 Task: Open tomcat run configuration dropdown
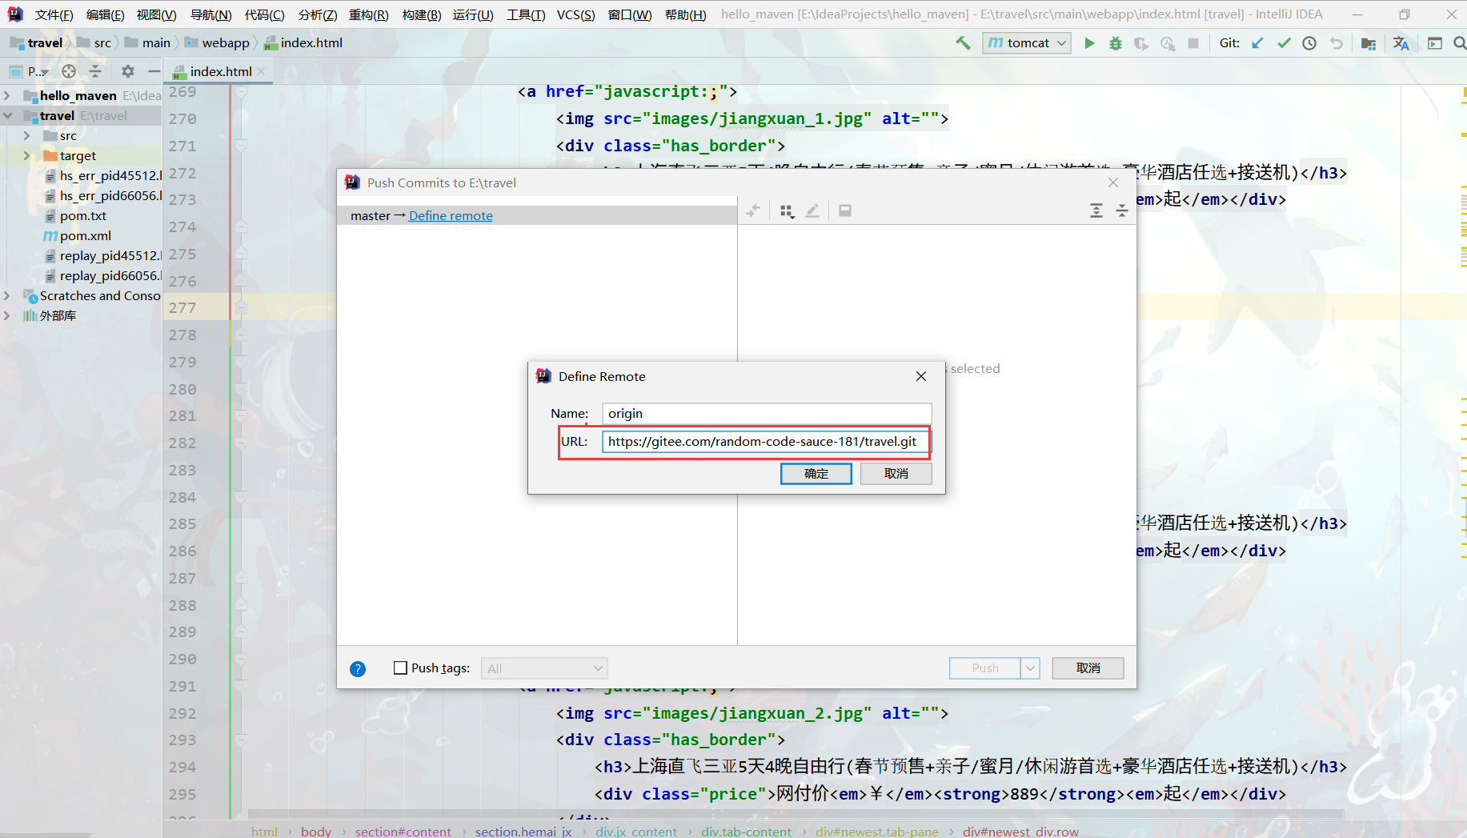tap(1027, 43)
